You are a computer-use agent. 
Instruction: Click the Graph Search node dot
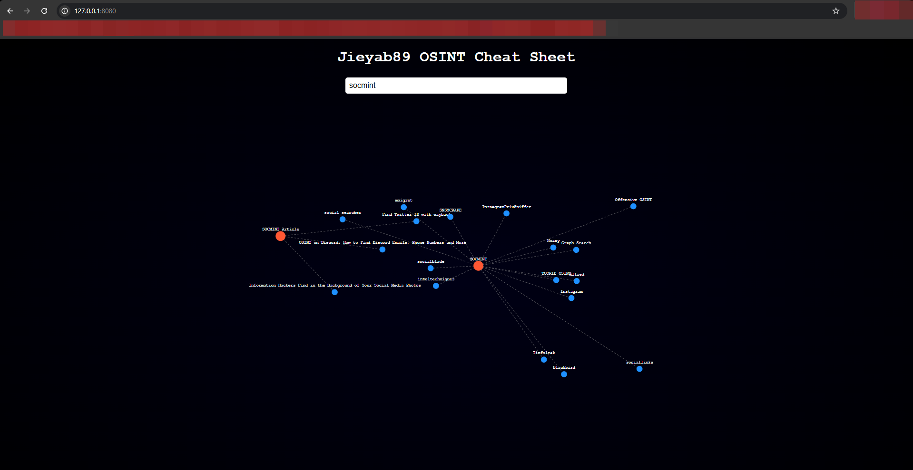(576, 250)
